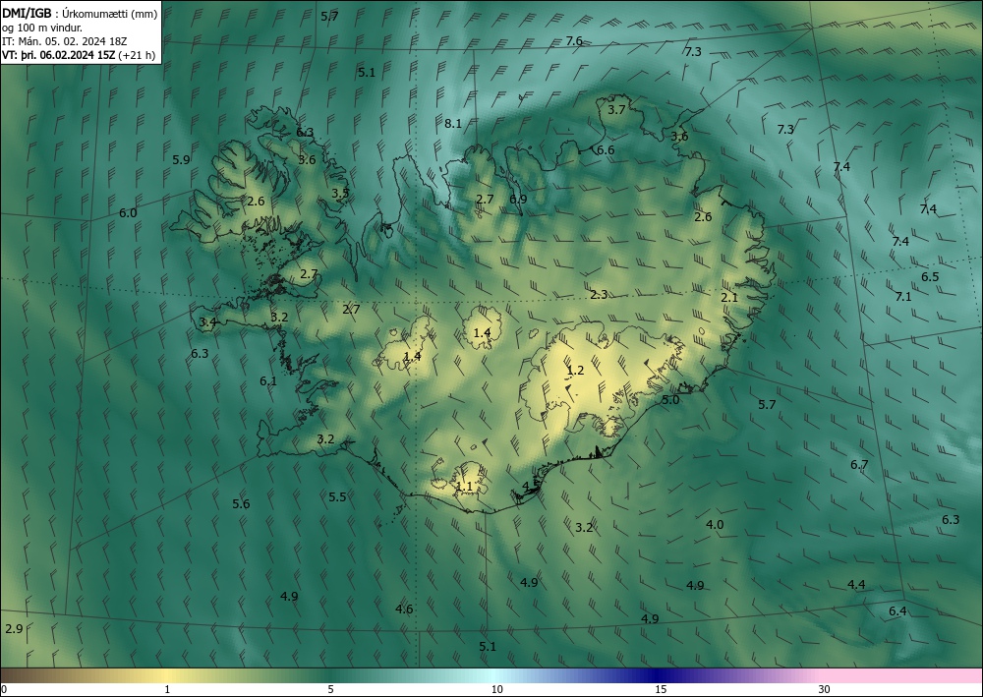The height and width of the screenshot is (697, 983).
Task: Click the '1' tick on the color scale
Action: point(167,690)
